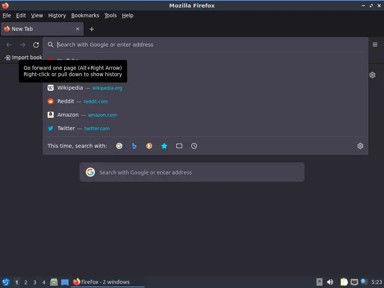Open the taskbar start menu icon
The height and width of the screenshot is (288, 384).
6,282
